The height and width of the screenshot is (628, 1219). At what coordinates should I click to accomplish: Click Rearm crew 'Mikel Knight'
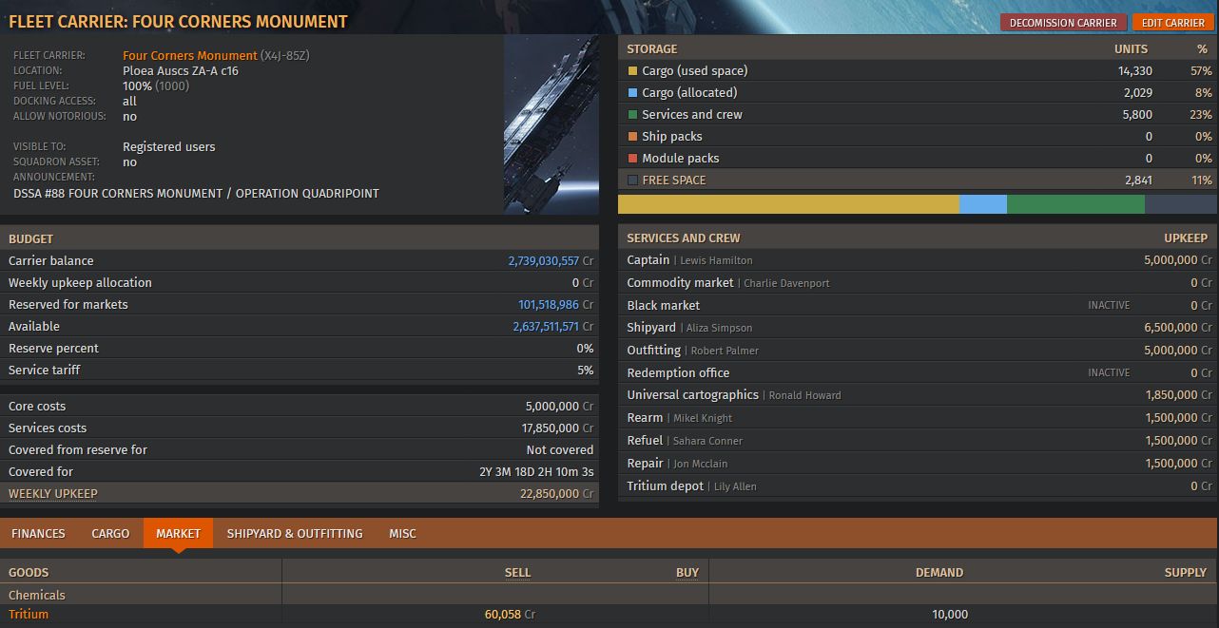[x=703, y=418]
